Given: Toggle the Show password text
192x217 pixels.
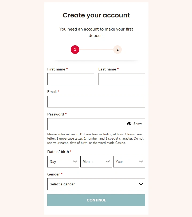Looking at the screenshot, I should coord(138,124).
